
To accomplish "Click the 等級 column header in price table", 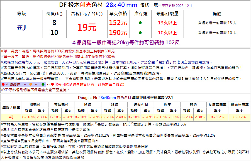I will 21,14.
